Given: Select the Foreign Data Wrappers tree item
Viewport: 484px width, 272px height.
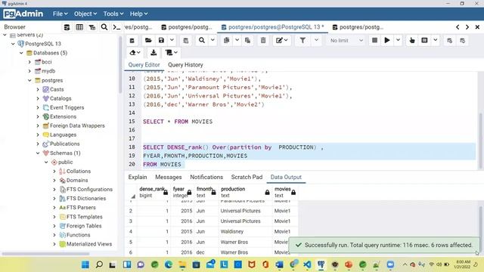Looking at the screenshot, I should click(77, 126).
